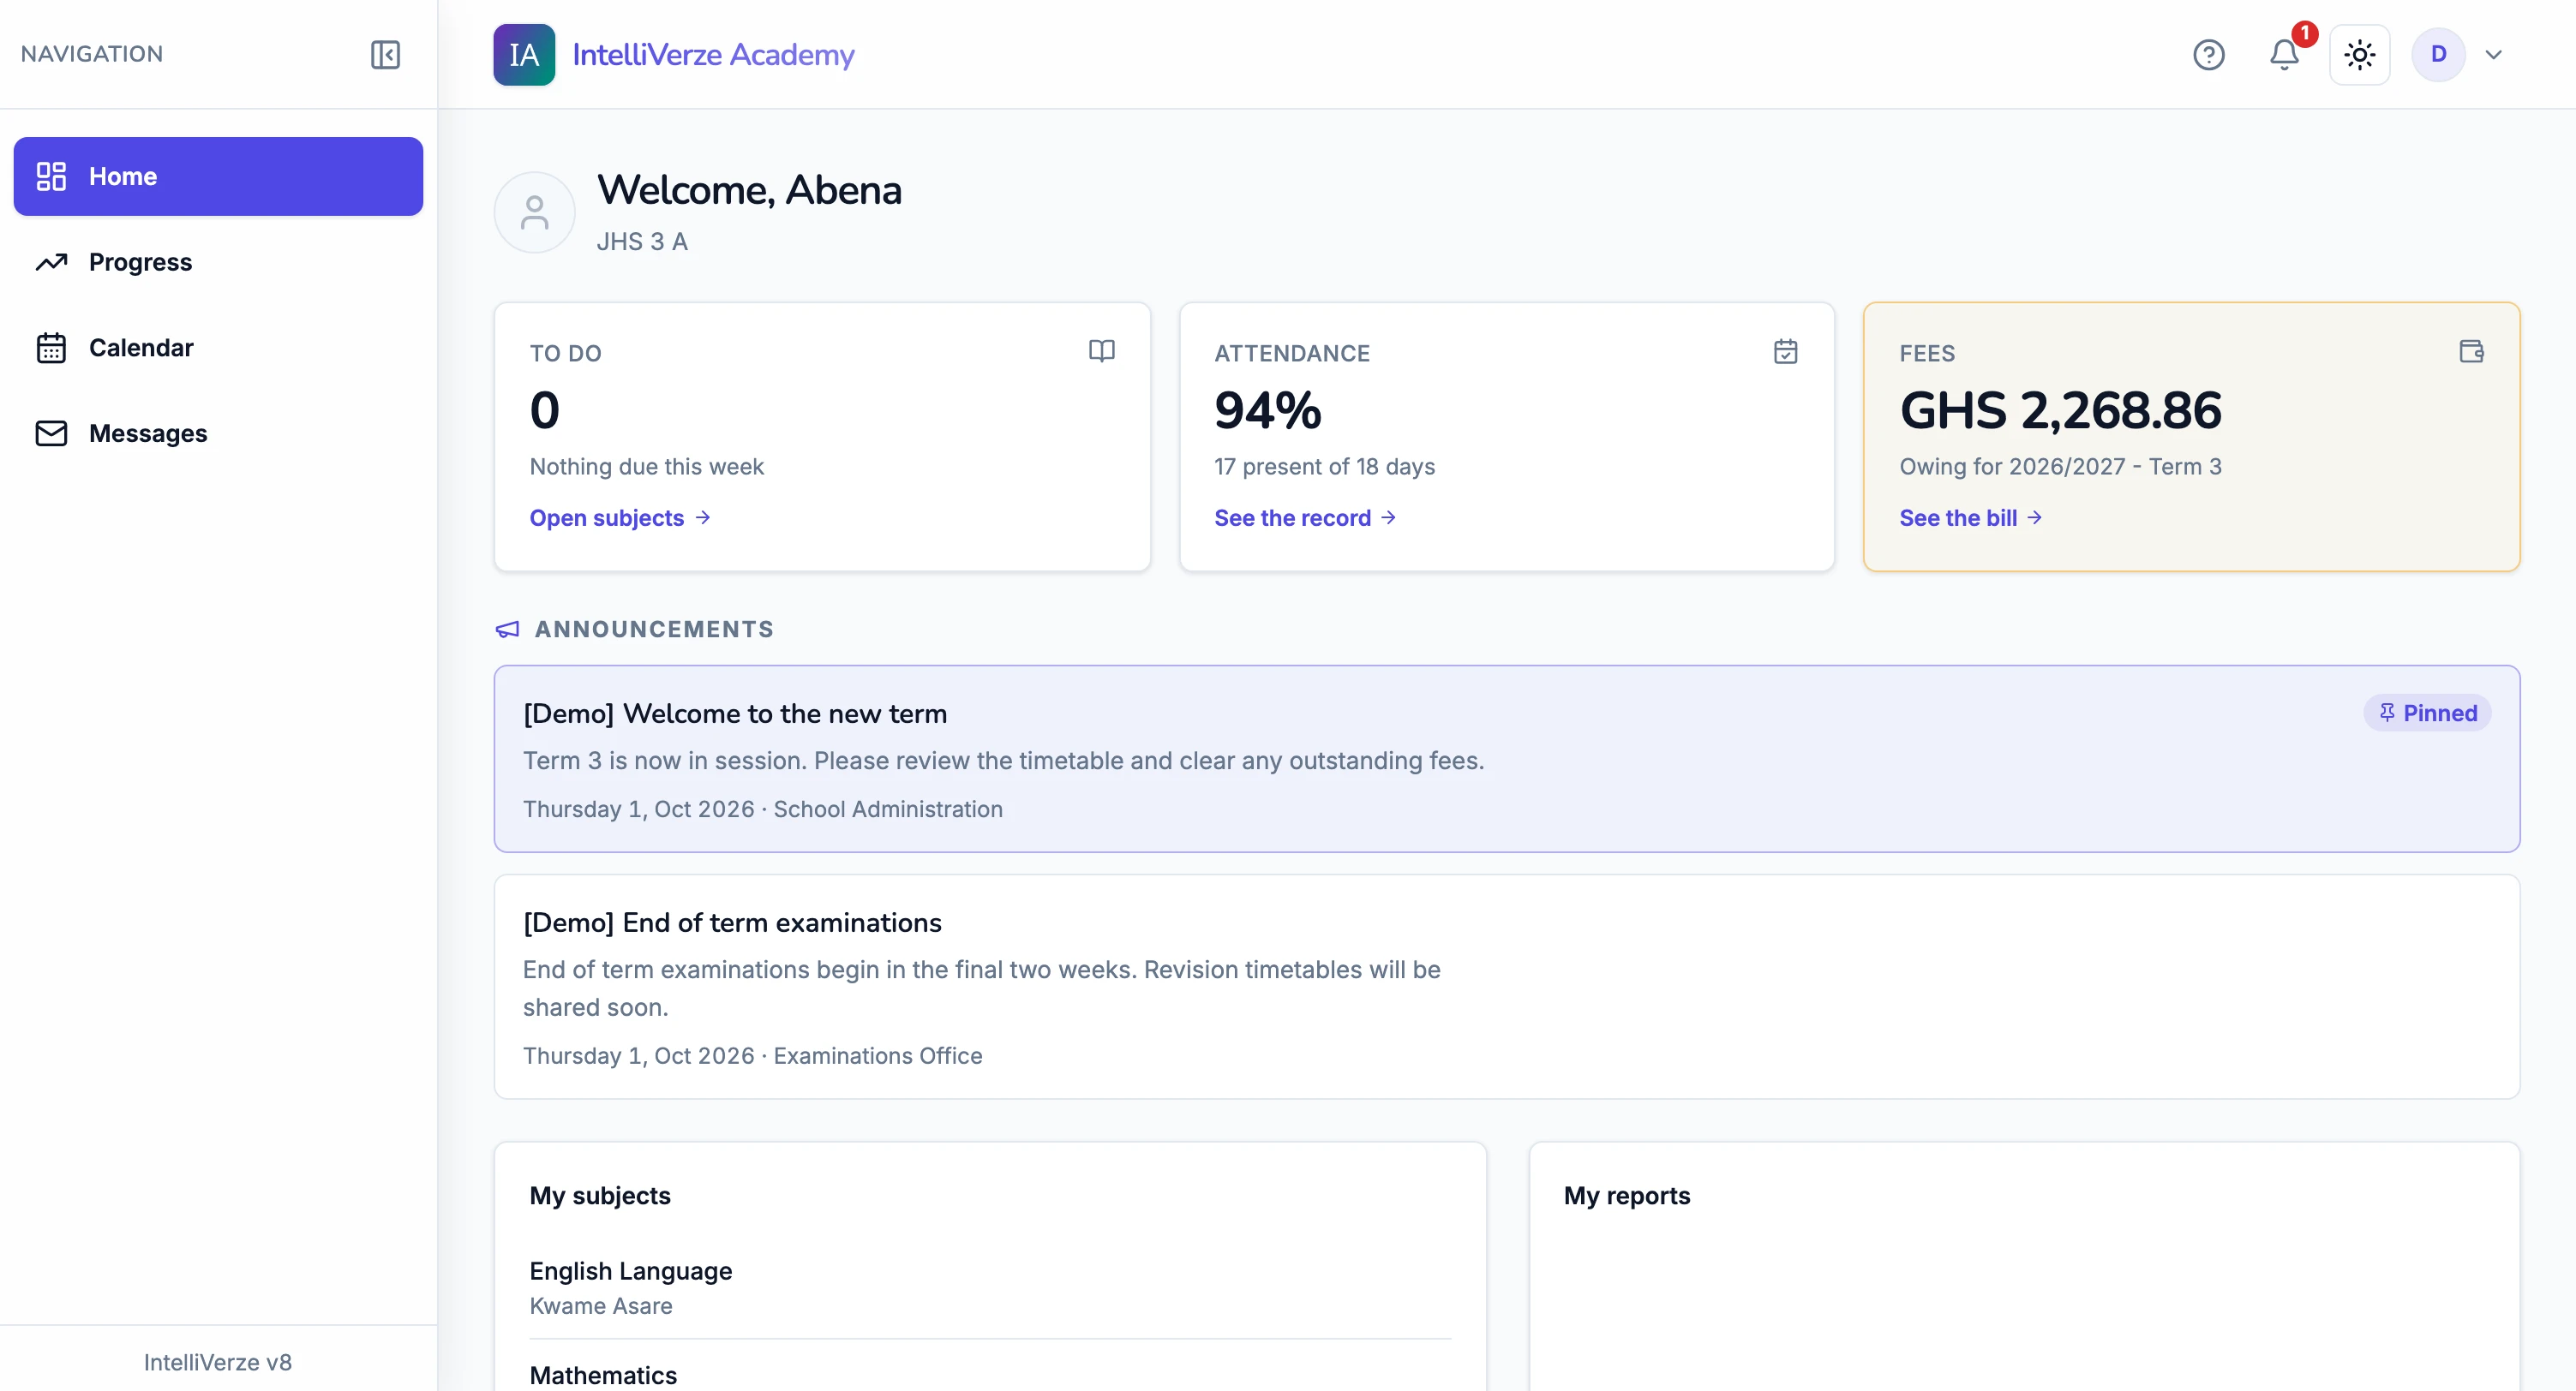Click '17 present of 18 days' text
This screenshot has height=1391, width=2576.
click(1324, 467)
